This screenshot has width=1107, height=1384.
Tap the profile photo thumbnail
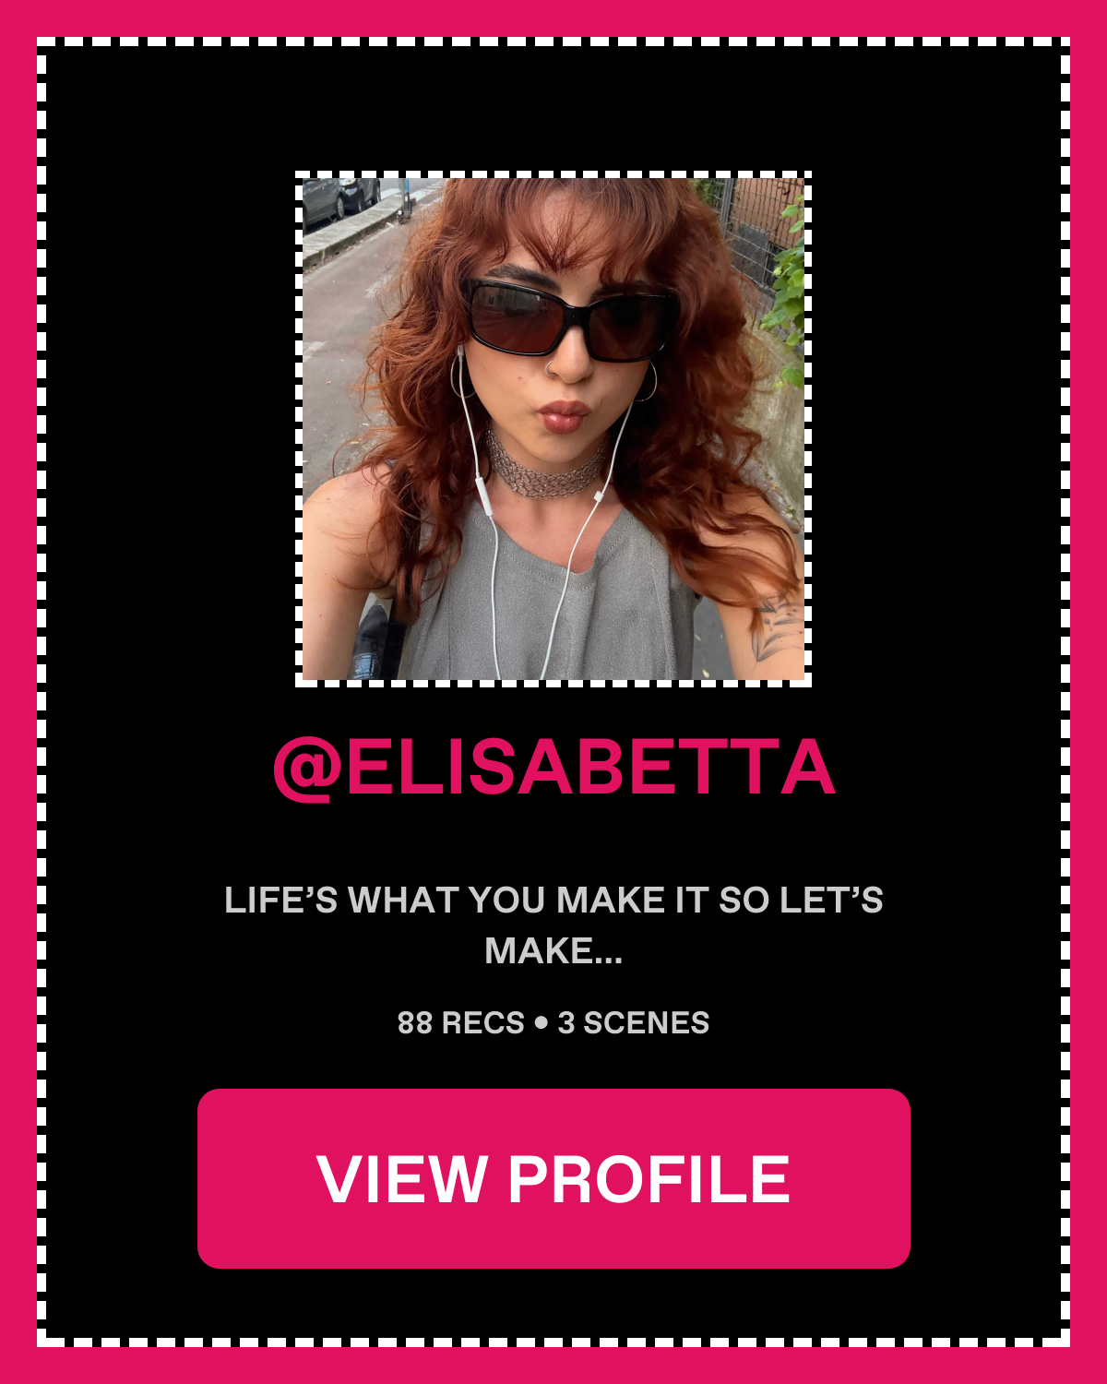click(553, 429)
